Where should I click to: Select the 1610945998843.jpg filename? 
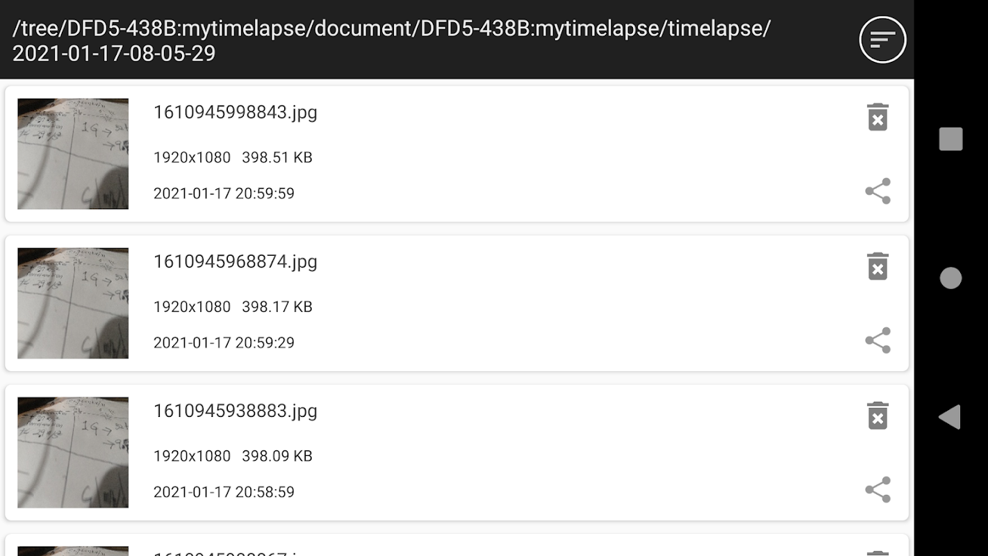(x=235, y=113)
